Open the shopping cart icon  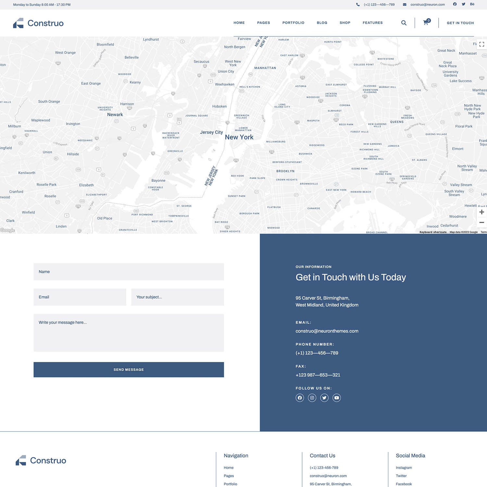click(426, 23)
